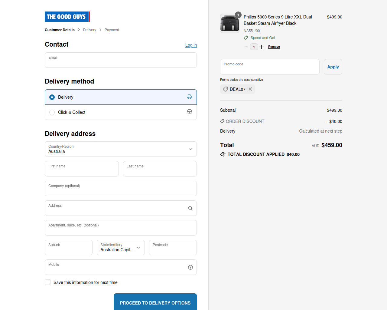Apply the promo code
Viewport: 387px width, 310px height.
tap(333, 67)
